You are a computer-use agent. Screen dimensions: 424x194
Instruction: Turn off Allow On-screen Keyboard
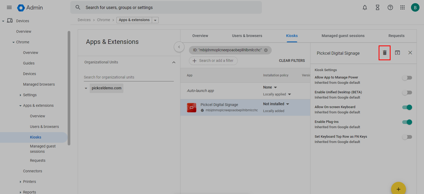pos(407,107)
